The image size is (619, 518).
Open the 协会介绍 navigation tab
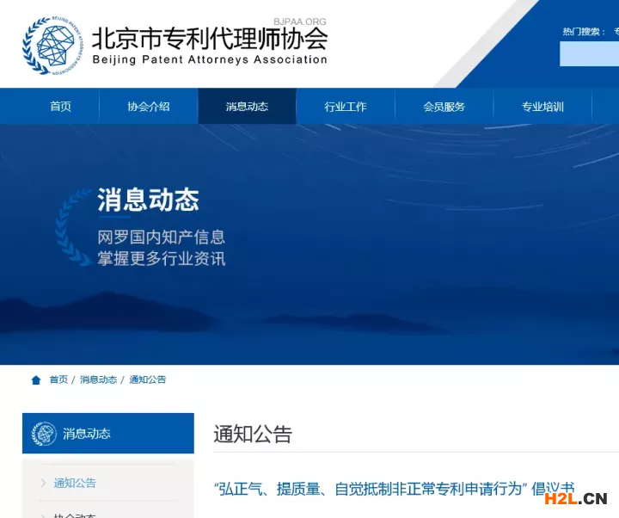coord(149,107)
